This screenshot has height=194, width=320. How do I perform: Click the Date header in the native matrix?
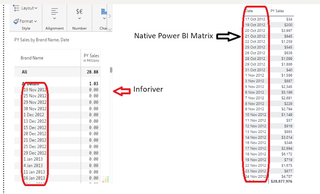tap(249, 11)
